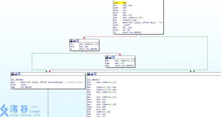Image resolution: width=221 pixels, height=117 pixels.
Task: Click the edit icon on the cmp 14h block
Action: [110, 57]
